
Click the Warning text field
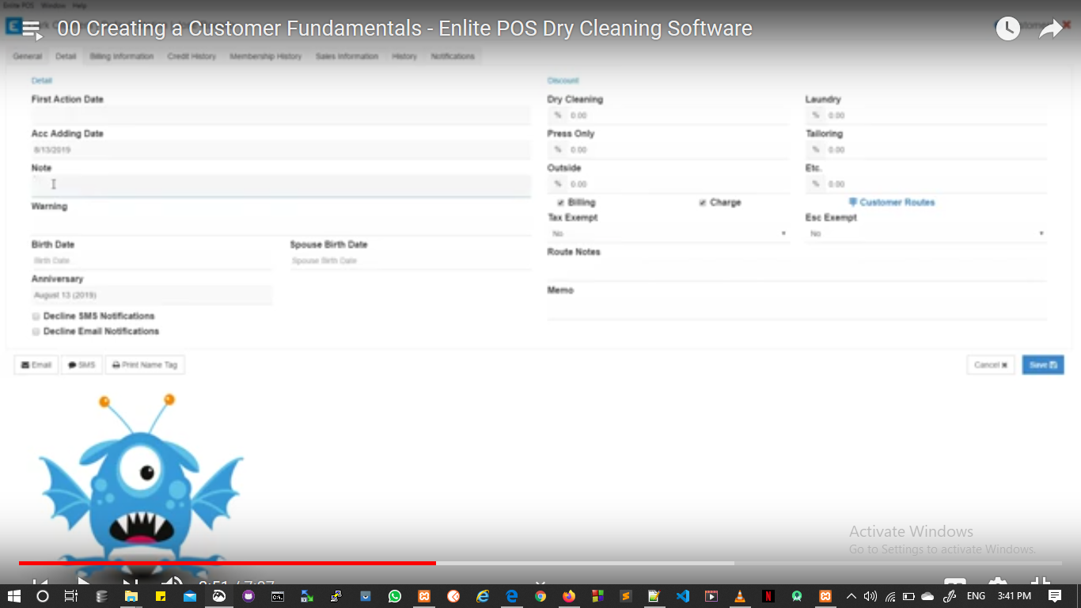(x=281, y=223)
